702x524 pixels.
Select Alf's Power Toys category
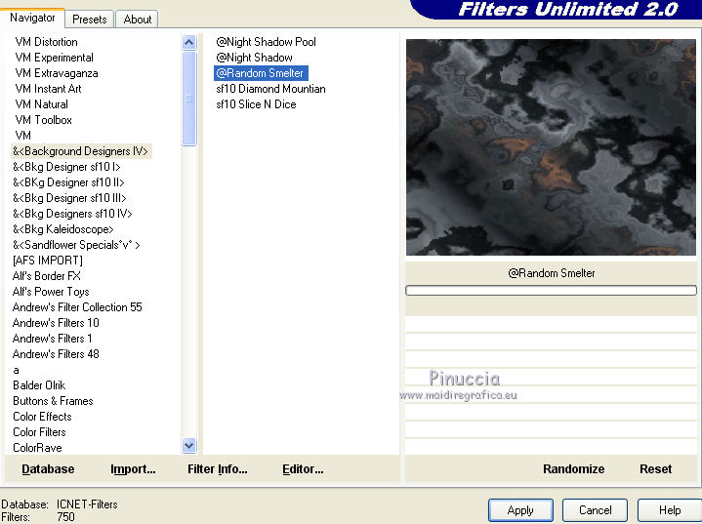click(51, 292)
